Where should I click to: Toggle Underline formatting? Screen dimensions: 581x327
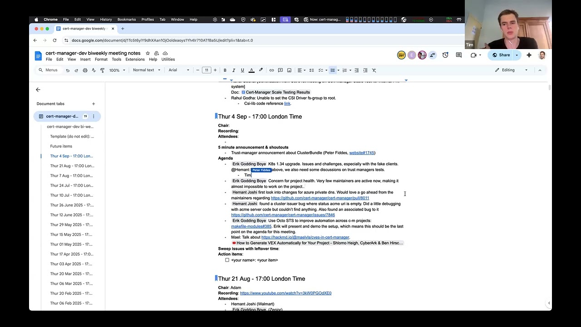[x=242, y=70]
